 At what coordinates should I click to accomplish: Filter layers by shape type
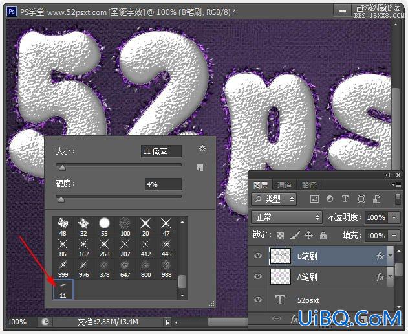(x=361, y=199)
